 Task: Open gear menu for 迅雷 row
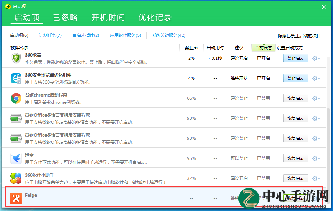316,158
